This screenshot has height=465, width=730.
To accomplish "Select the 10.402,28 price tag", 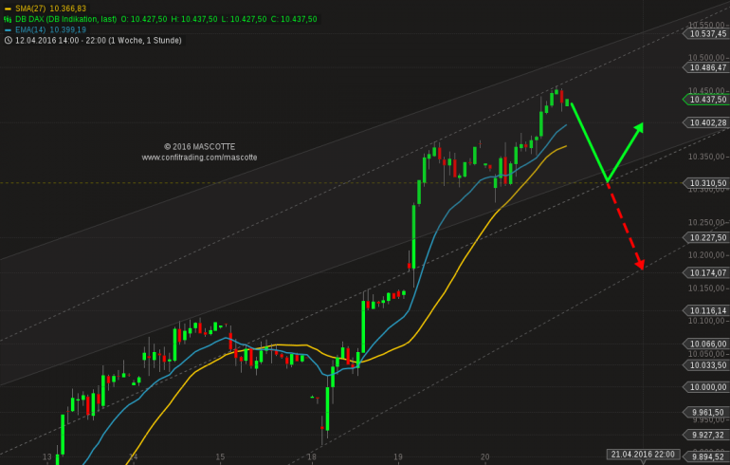I will tap(706, 122).
